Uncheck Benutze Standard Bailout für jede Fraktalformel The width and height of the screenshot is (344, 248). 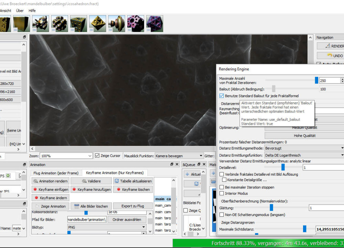[x=222, y=96]
